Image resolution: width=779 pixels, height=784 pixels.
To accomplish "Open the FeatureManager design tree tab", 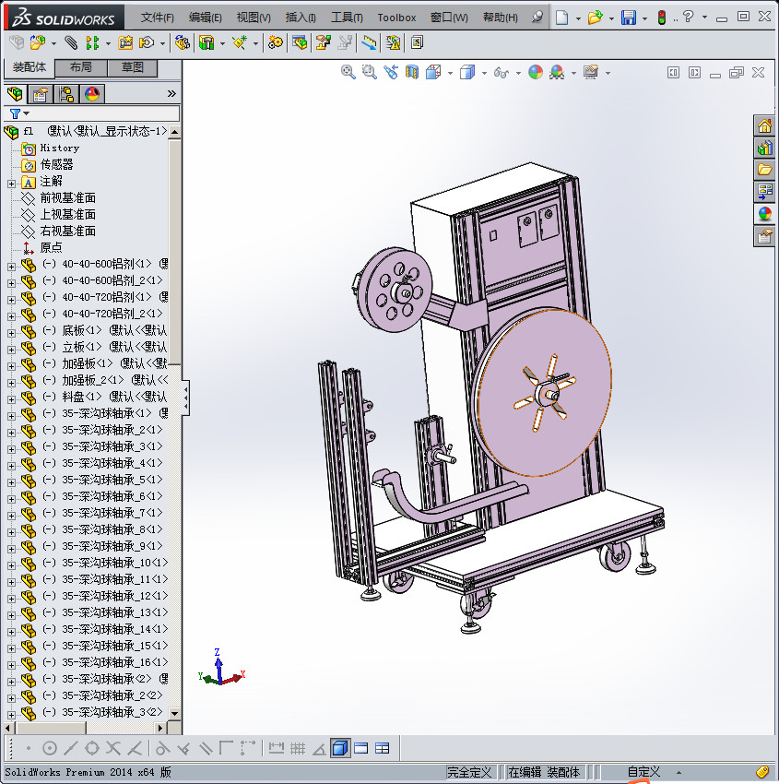I will point(15,93).
